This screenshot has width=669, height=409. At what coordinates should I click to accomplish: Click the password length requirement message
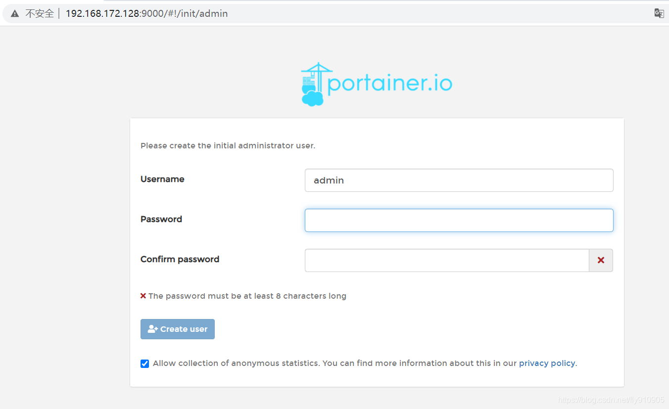tap(247, 296)
